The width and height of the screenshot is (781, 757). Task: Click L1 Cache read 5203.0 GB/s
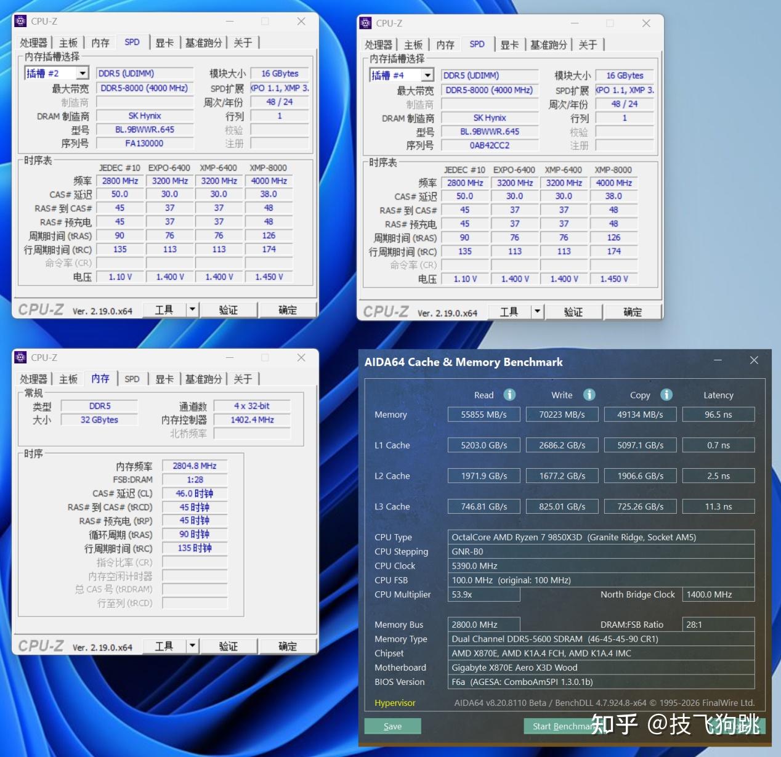coord(484,445)
